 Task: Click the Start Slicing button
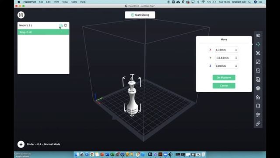point(140,15)
